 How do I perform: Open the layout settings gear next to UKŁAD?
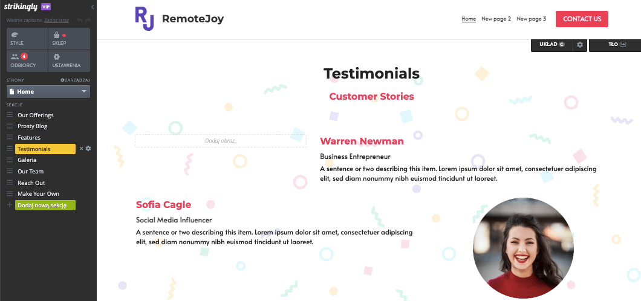(x=580, y=45)
